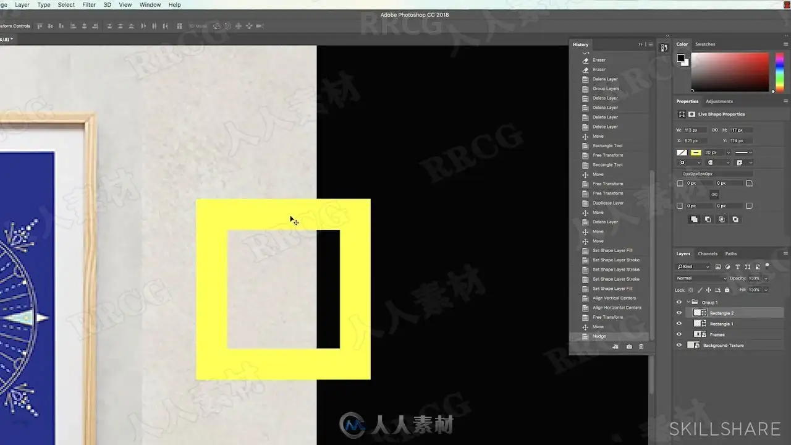This screenshot has width=791, height=445.
Task: Click the rainbow hue slider
Action: tap(780, 72)
